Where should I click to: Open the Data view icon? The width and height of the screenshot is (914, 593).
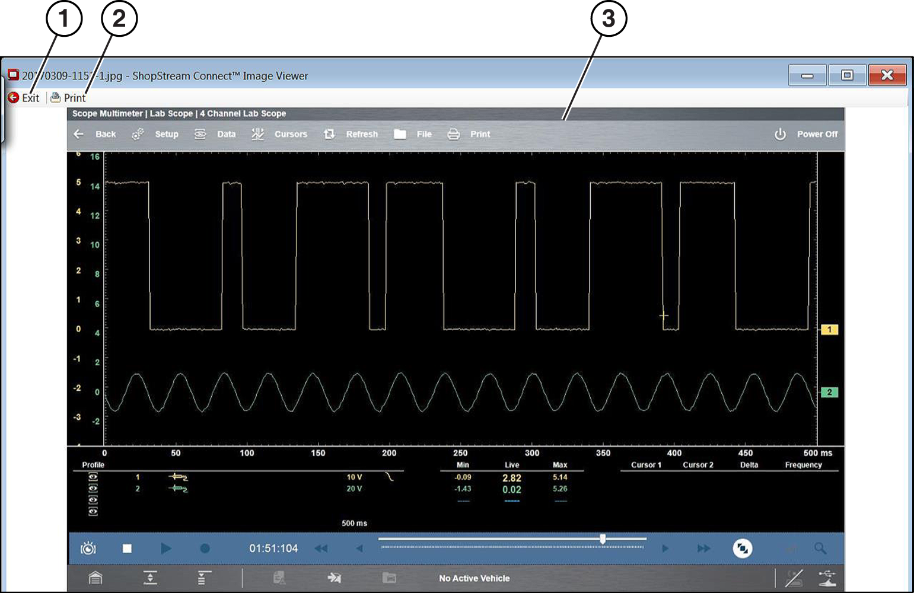tap(200, 134)
